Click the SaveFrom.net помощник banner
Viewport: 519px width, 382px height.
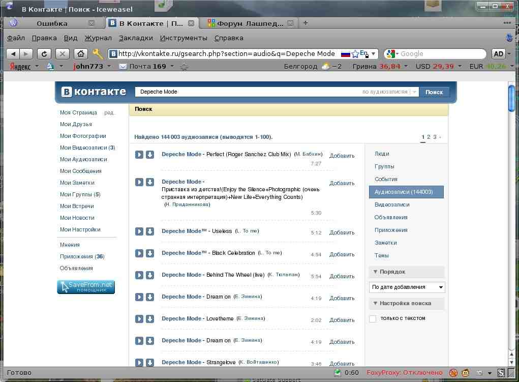pos(86,287)
